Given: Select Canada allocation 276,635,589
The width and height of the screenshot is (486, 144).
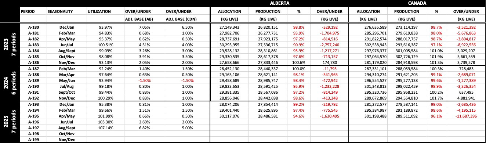Looking at the screenshot, I should pyautogui.click(x=371, y=27).
